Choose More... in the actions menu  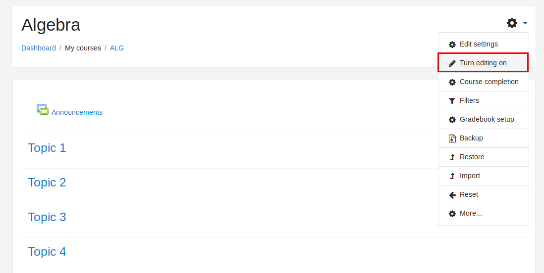[x=471, y=213]
